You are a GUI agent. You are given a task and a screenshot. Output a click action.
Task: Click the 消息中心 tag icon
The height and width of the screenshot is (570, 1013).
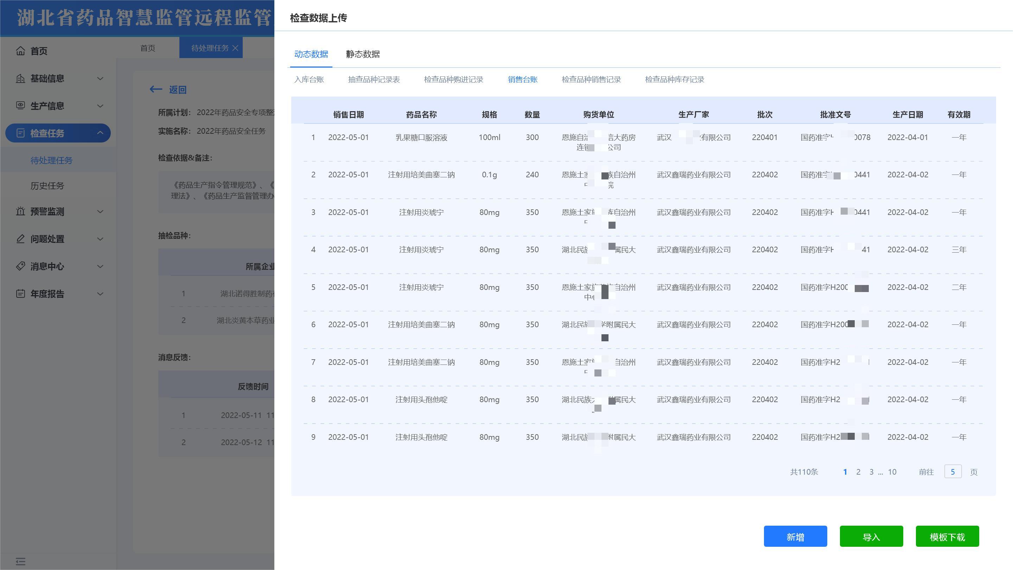coord(20,266)
